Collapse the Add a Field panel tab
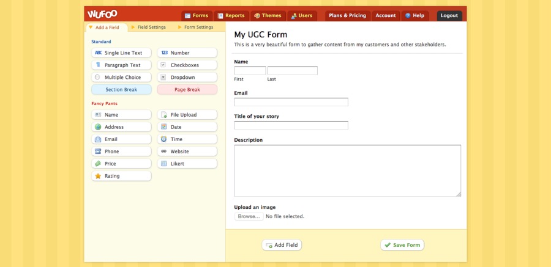 tap(107, 27)
